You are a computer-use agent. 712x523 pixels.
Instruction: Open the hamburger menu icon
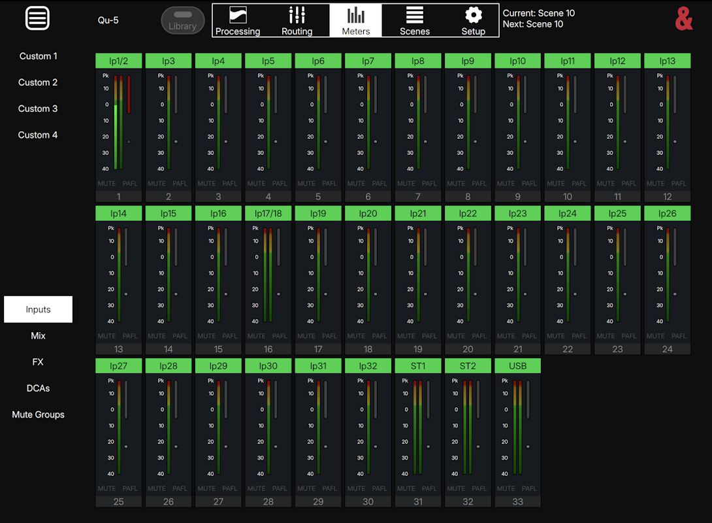click(37, 18)
